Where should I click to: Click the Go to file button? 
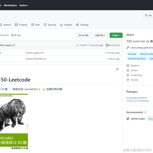(84, 35)
